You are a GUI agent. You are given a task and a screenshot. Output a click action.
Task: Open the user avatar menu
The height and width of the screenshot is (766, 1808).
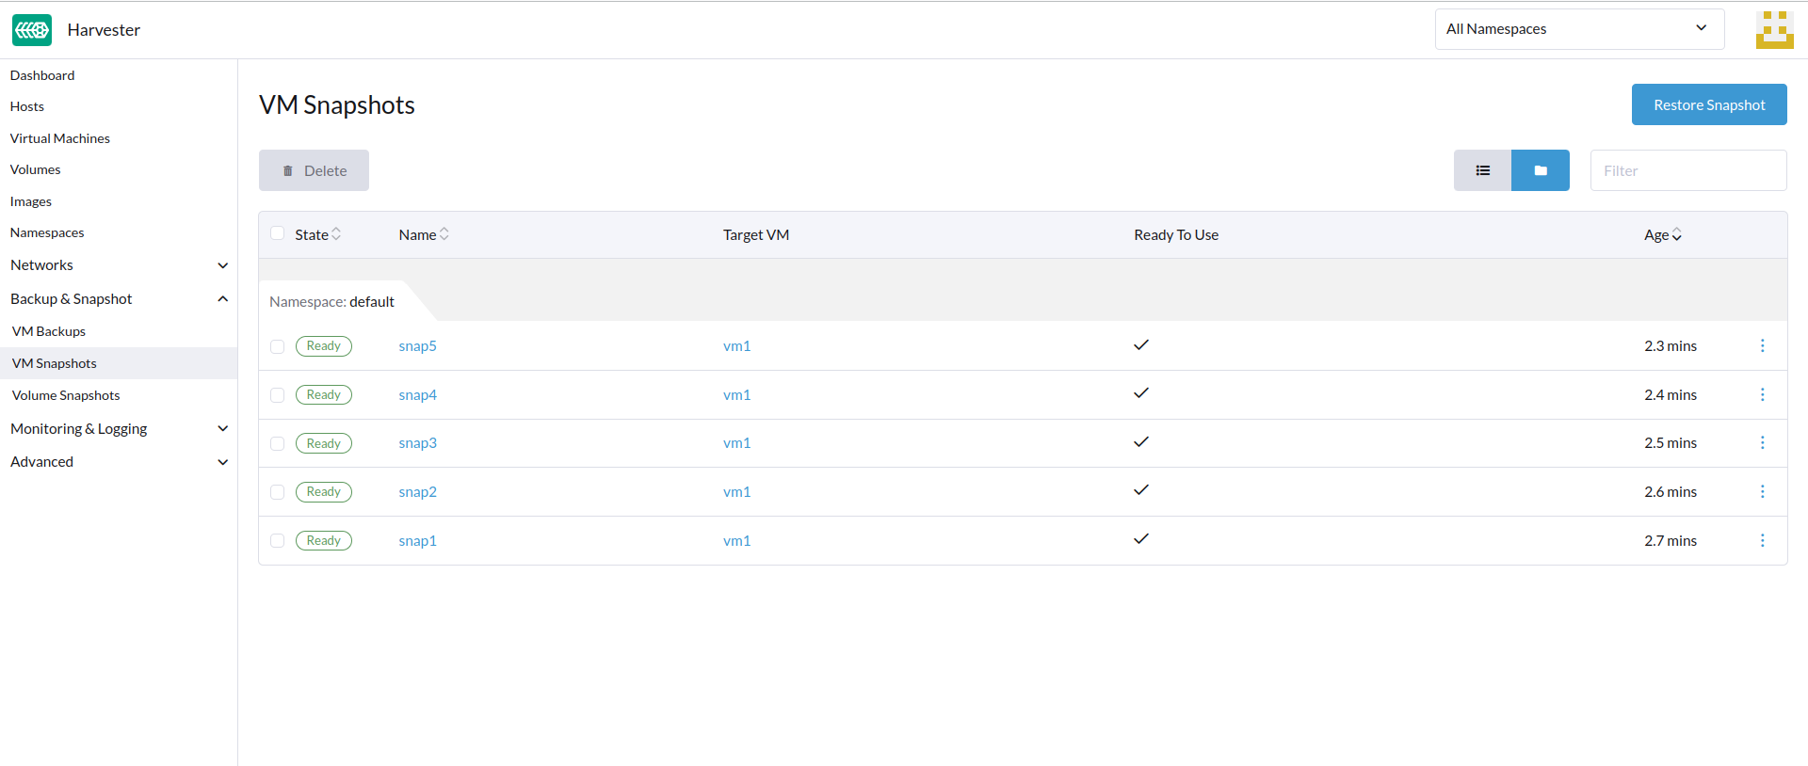pyautogui.click(x=1774, y=30)
